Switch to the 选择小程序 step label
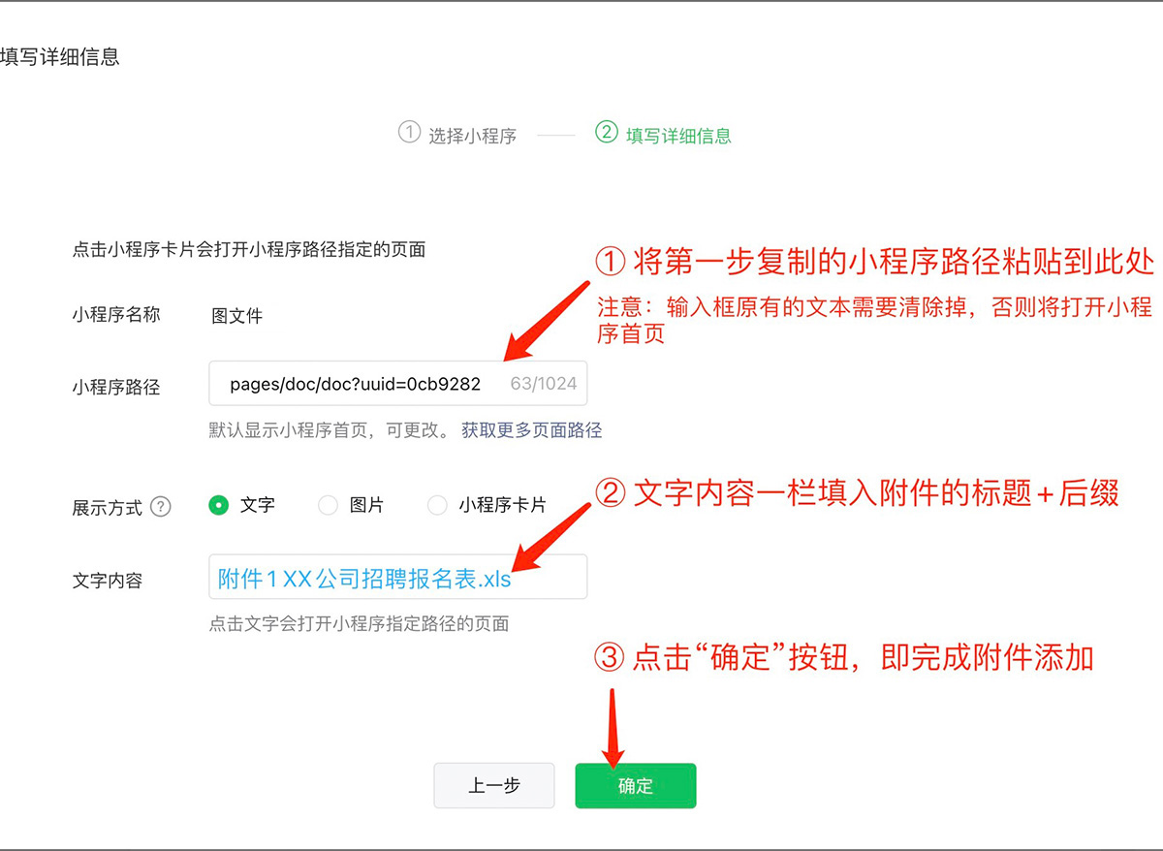Image resolution: width=1163 pixels, height=851 pixels. tap(473, 136)
